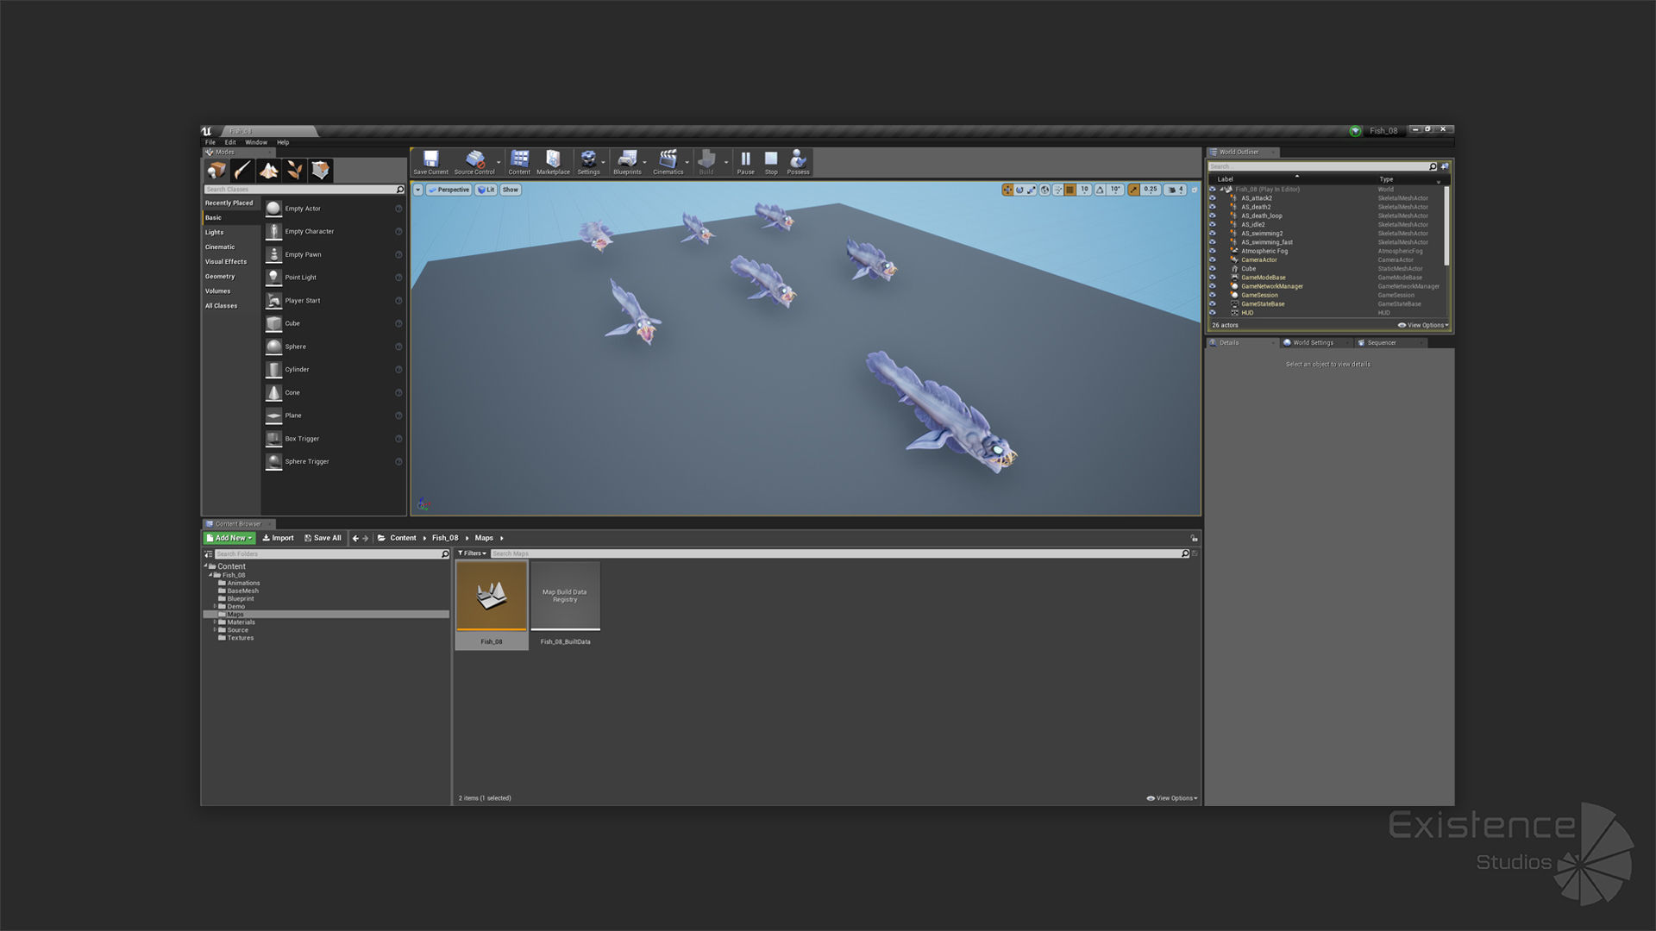This screenshot has height=931, width=1656.
Task: Select the Landscape mode icon
Action: click(269, 170)
